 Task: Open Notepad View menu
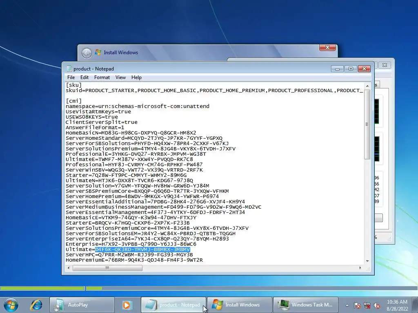pyautogui.click(x=120, y=77)
